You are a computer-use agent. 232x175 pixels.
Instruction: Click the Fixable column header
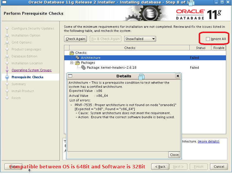click(219, 48)
